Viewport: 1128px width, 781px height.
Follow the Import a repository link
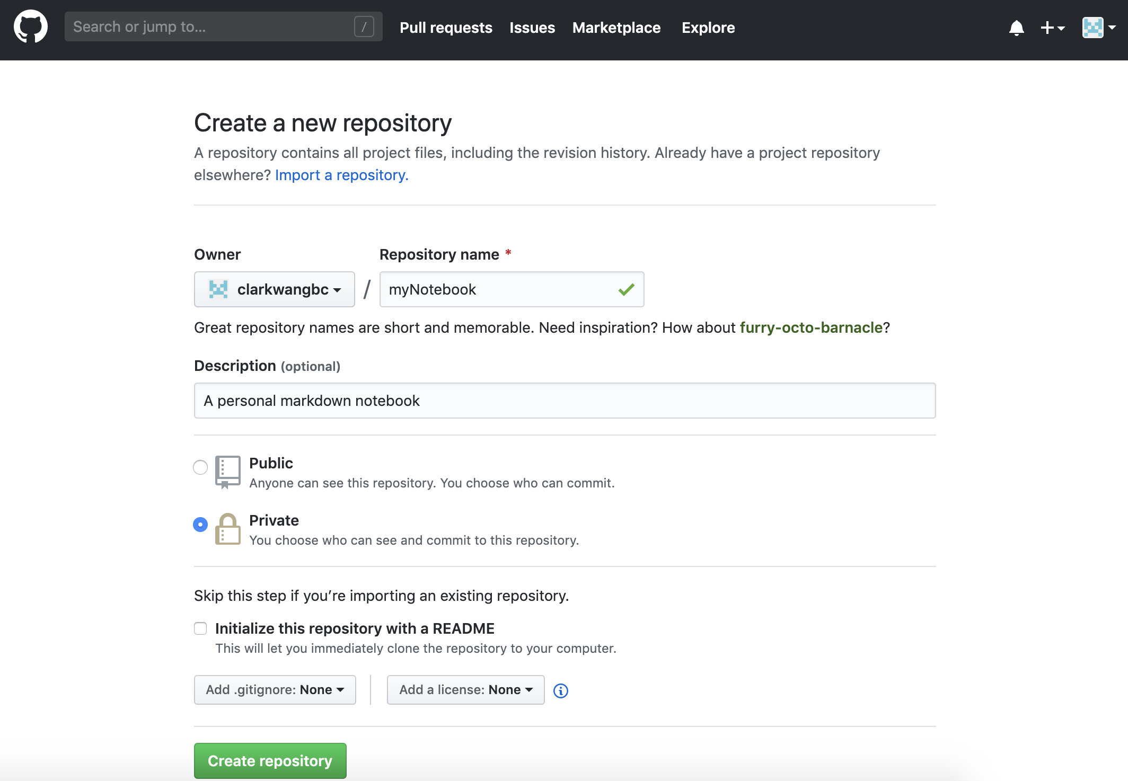coord(341,175)
